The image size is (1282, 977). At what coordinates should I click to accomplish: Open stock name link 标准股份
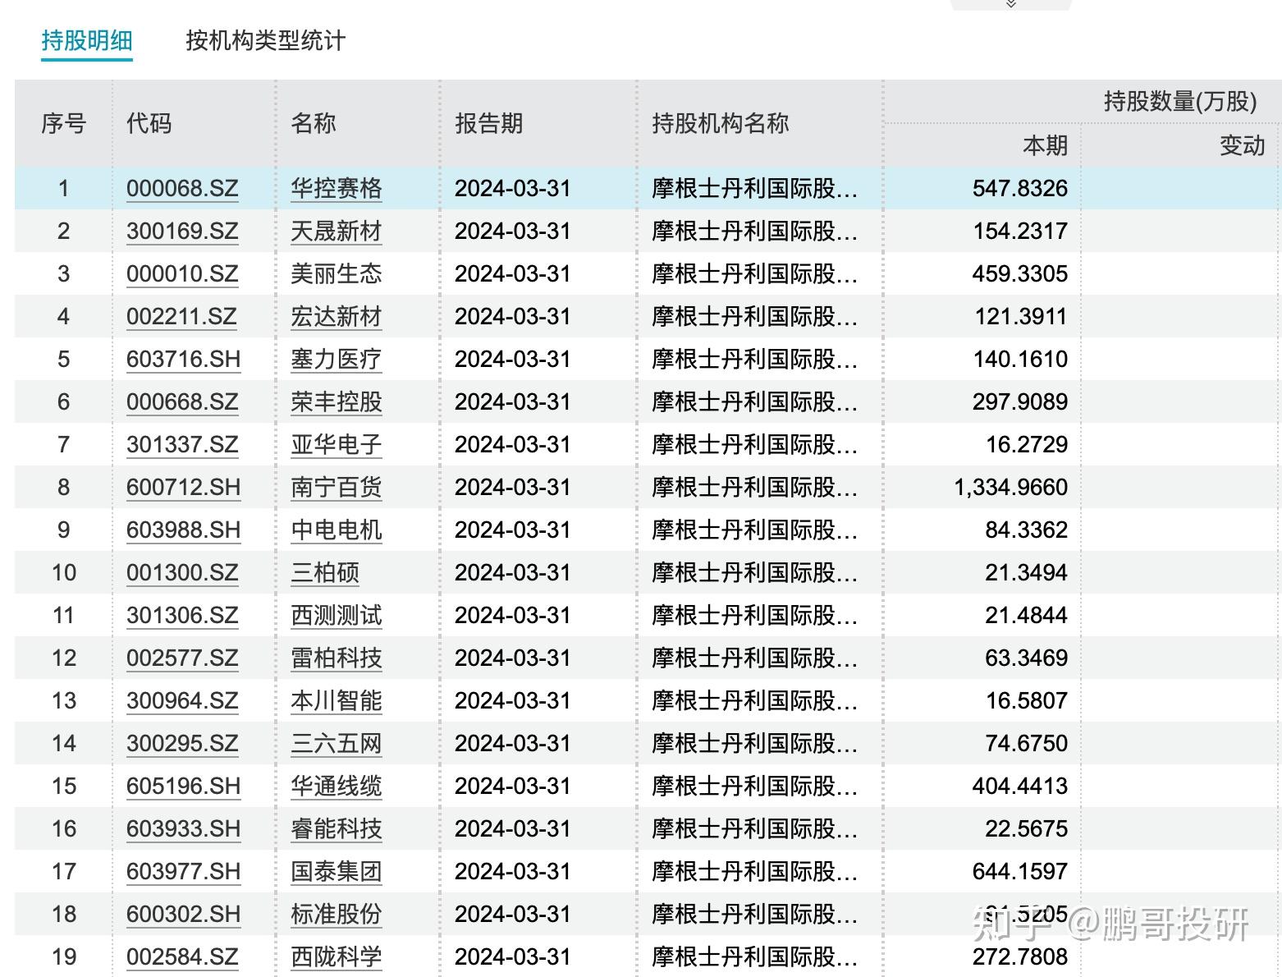pyautogui.click(x=337, y=914)
